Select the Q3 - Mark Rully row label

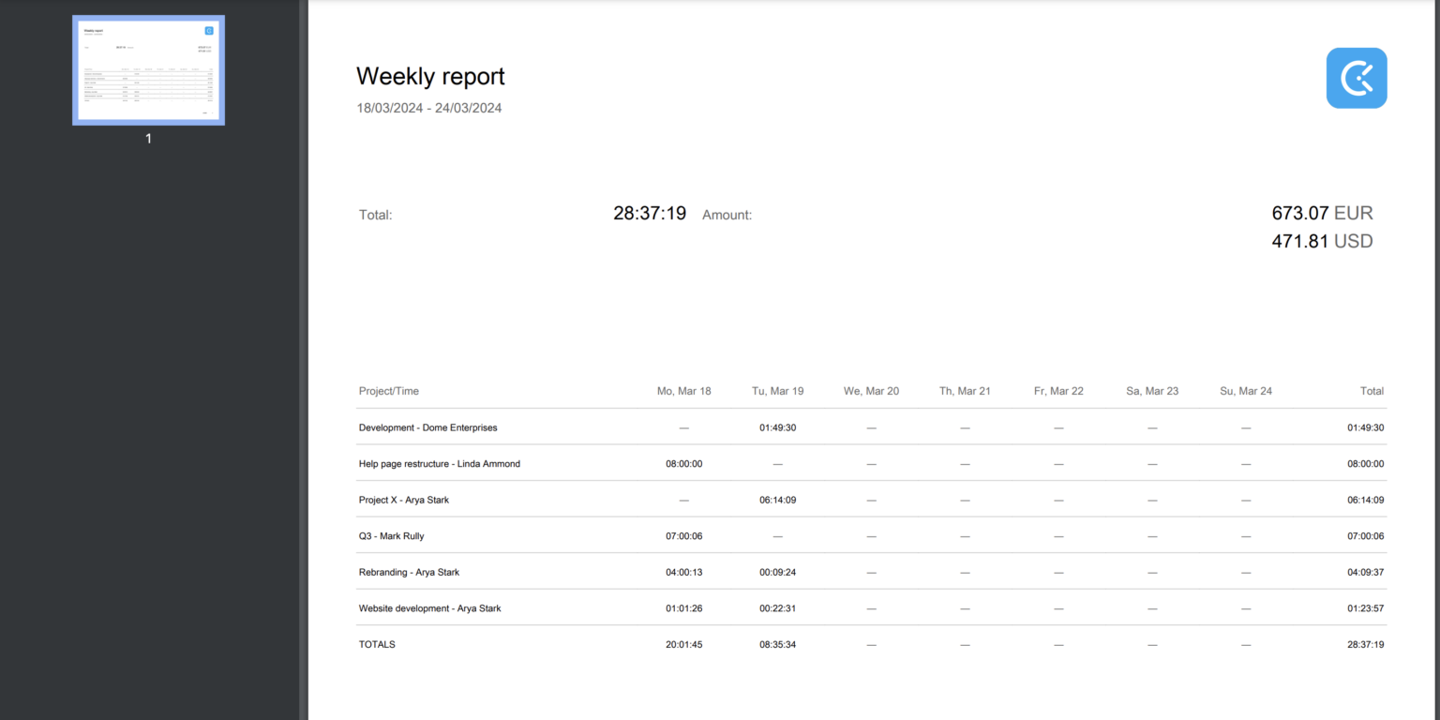391,536
